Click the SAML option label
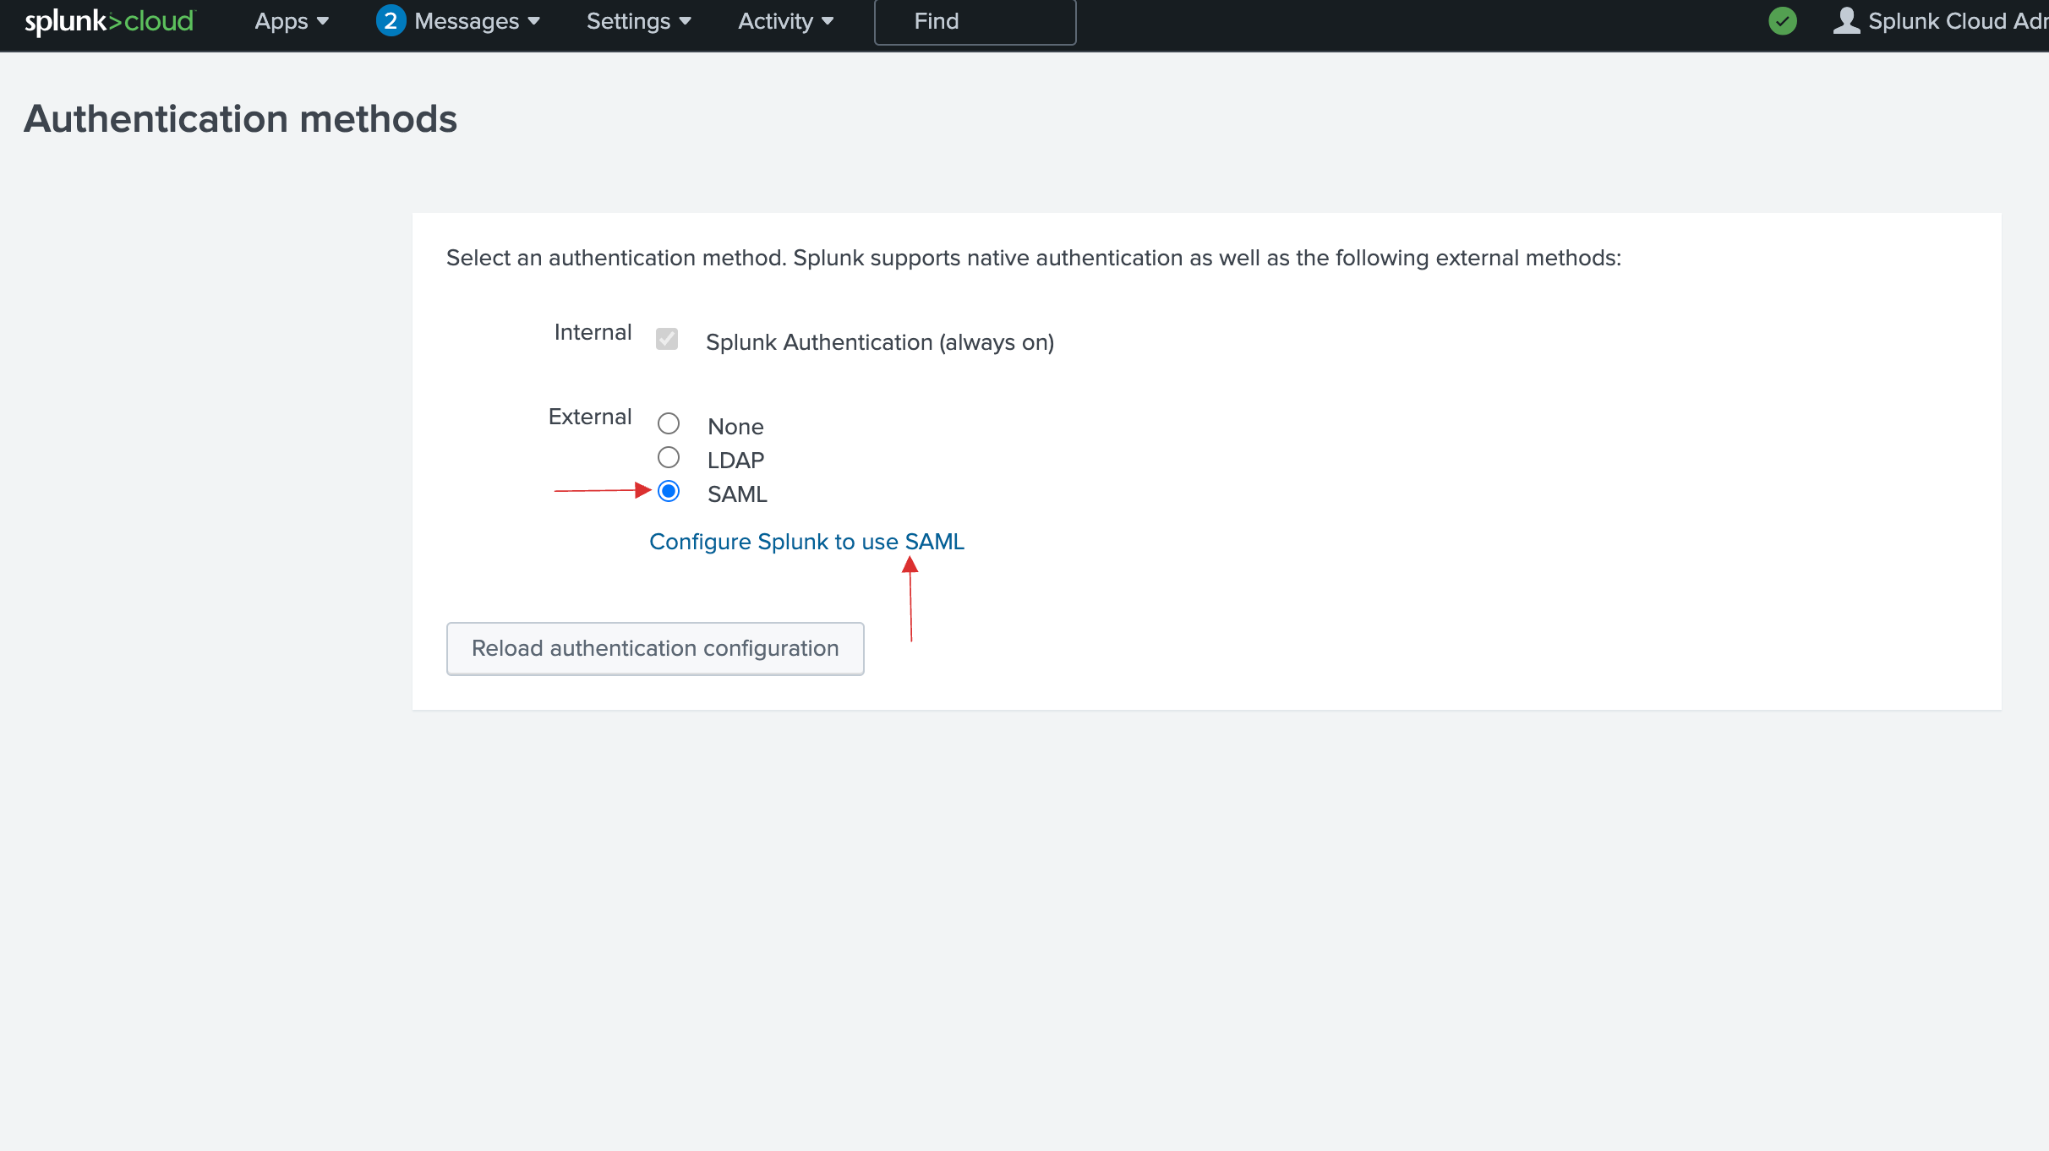The height and width of the screenshot is (1151, 2049). point(737,494)
